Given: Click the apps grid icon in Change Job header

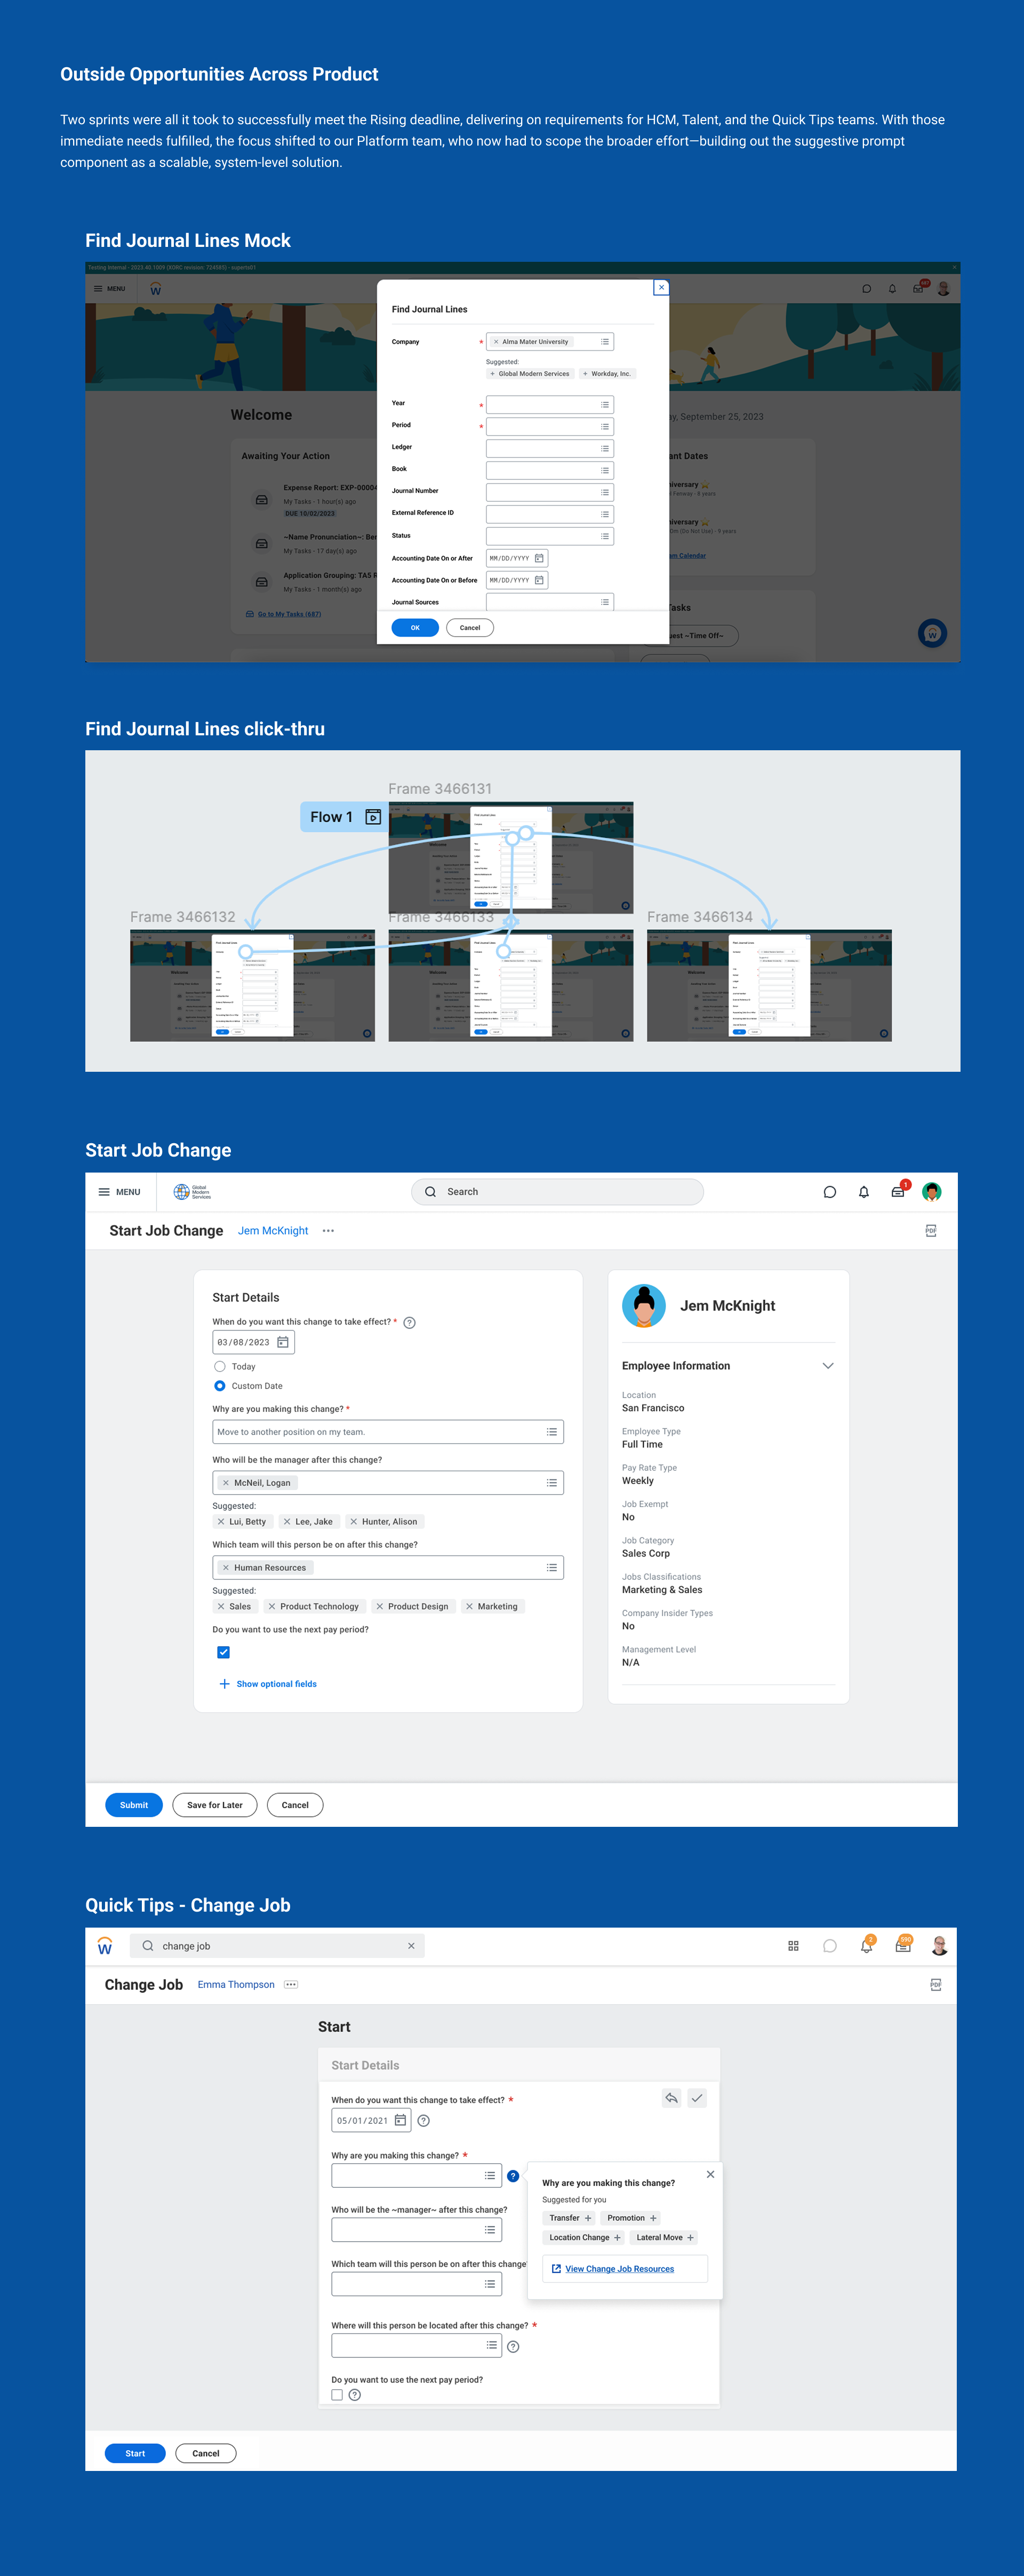Looking at the screenshot, I should 793,1946.
